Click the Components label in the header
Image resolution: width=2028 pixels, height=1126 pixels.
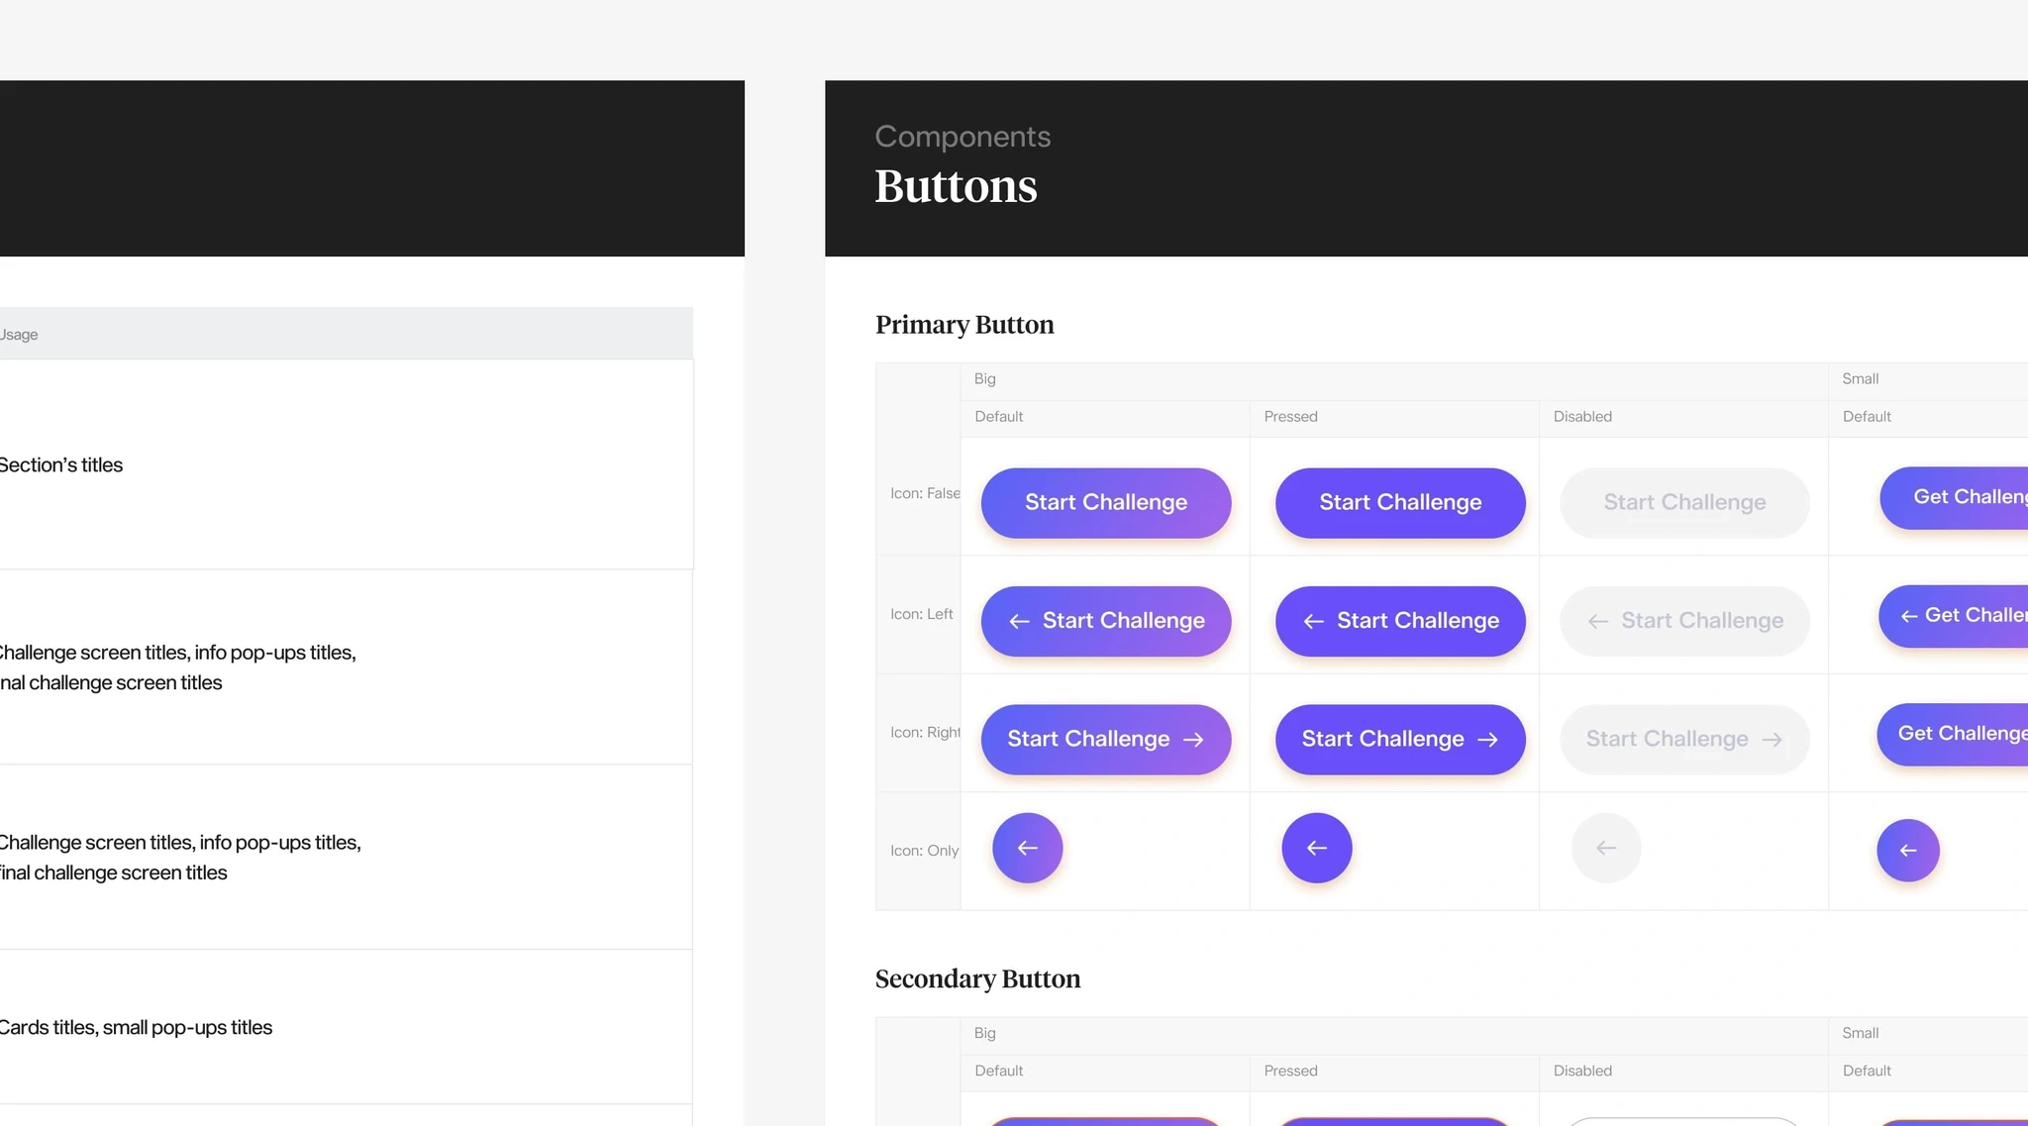click(x=962, y=137)
